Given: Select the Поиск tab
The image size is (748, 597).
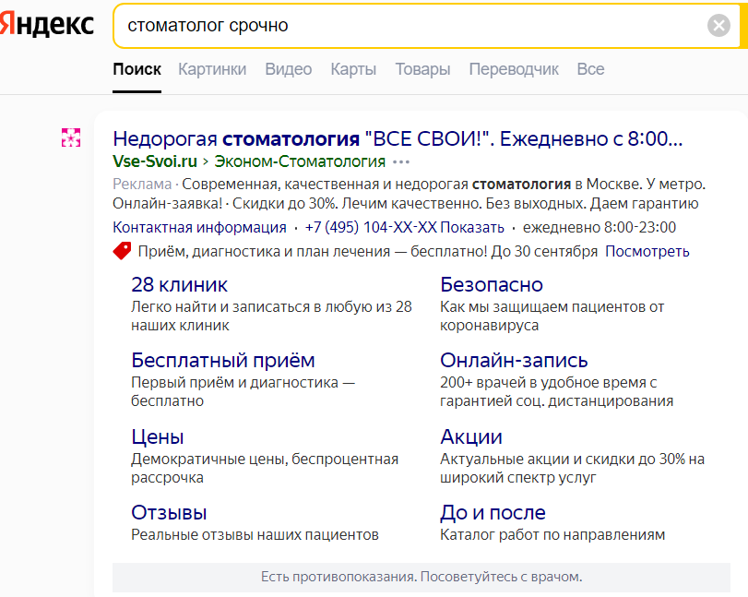Looking at the screenshot, I should pyautogui.click(x=137, y=69).
